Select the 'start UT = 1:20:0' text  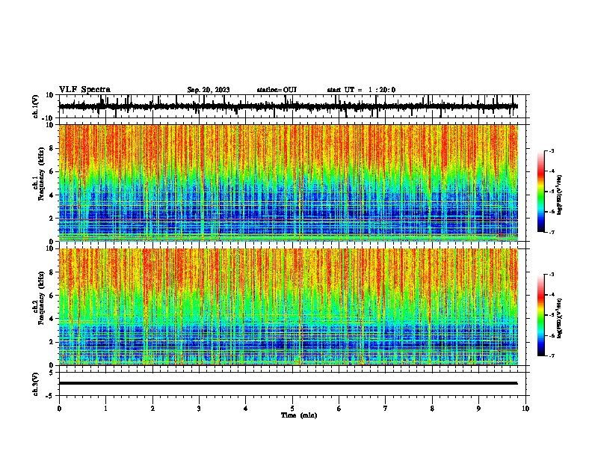361,90
